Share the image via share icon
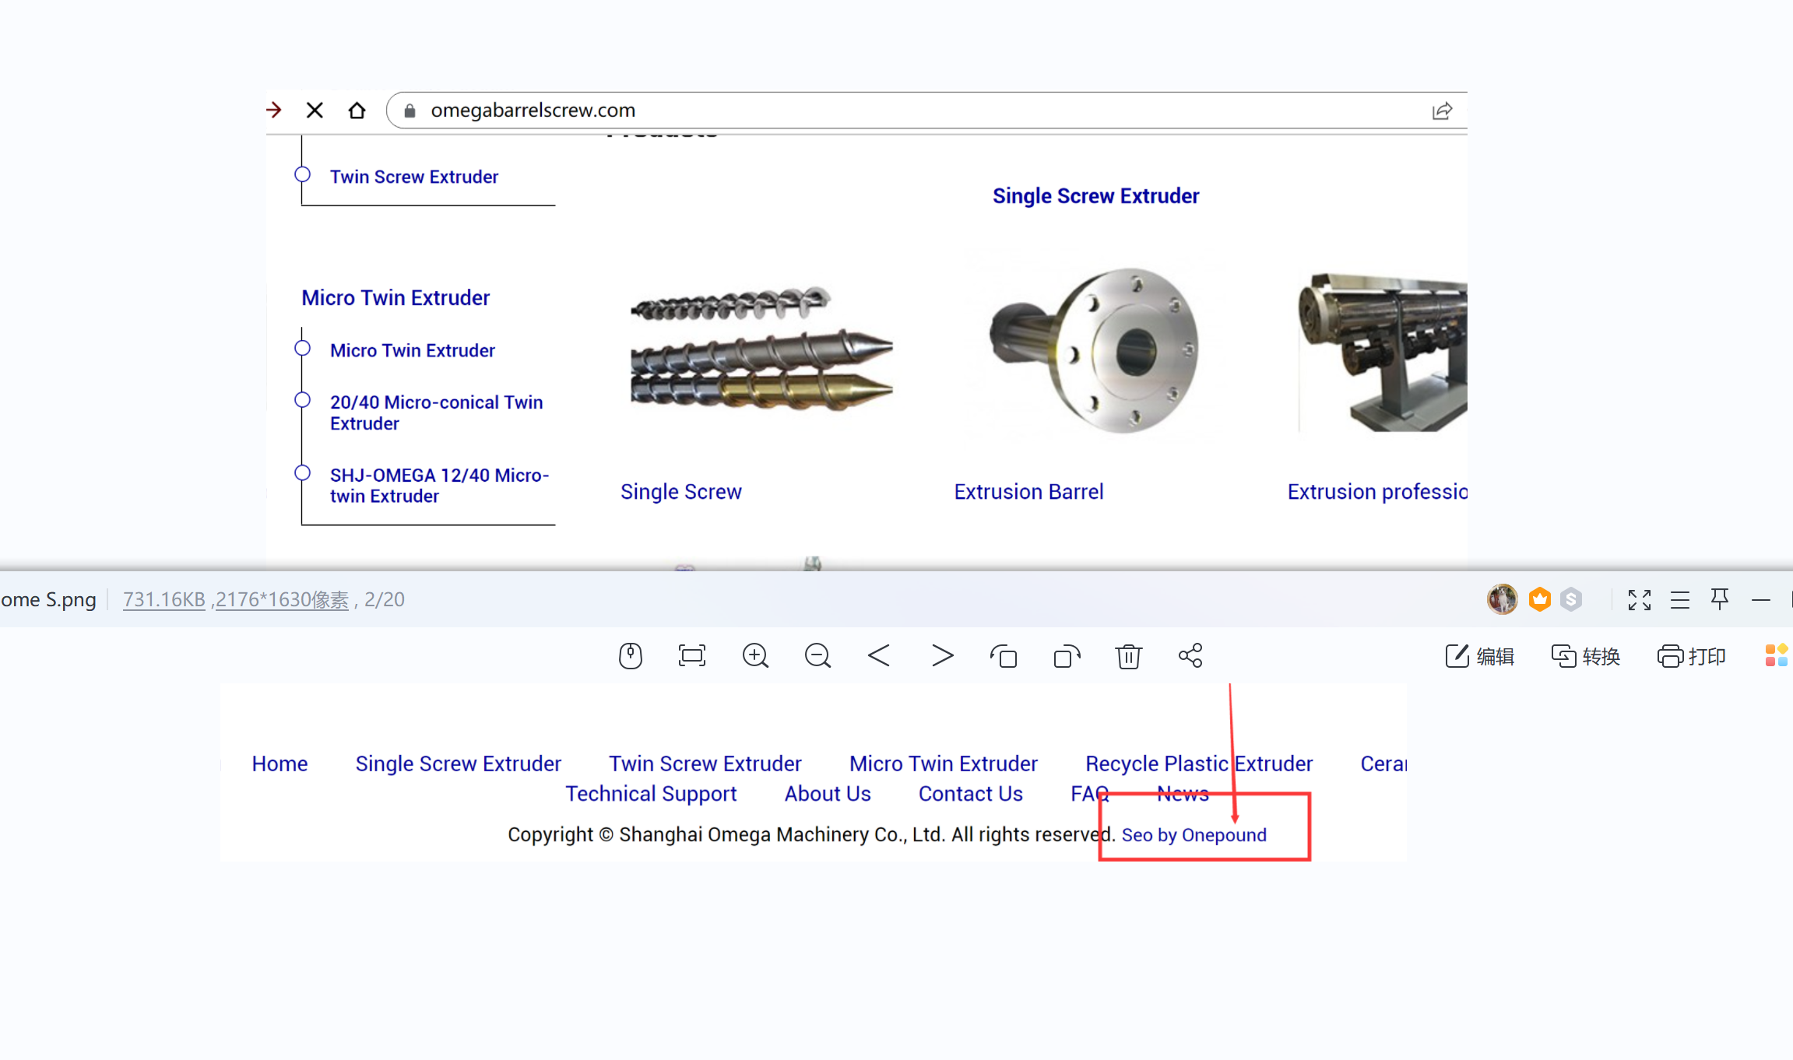The image size is (1793, 1060). [1190, 656]
